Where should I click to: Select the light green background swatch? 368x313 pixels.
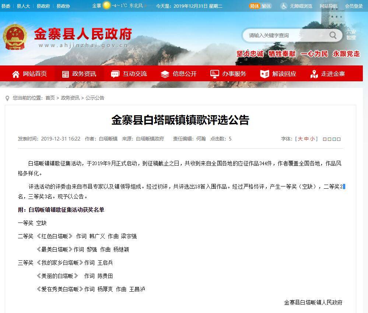(x=330, y=139)
